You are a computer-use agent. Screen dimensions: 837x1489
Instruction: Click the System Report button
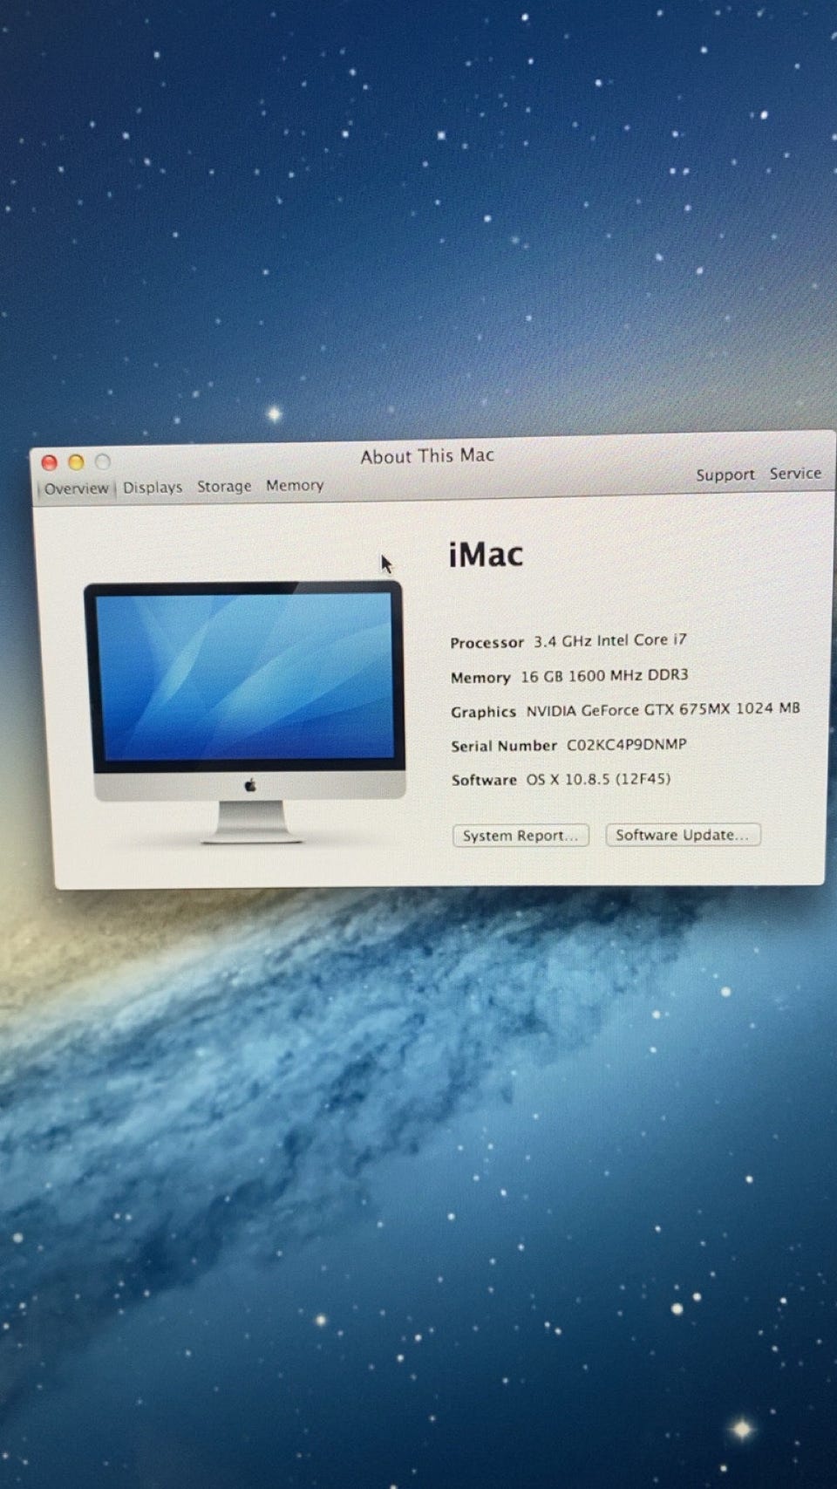(521, 836)
